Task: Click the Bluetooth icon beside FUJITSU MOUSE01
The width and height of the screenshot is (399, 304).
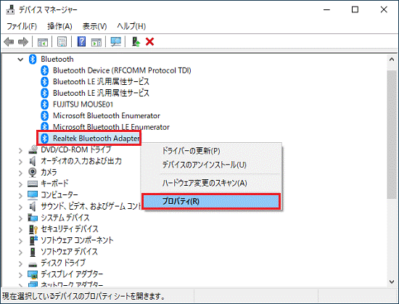Action: [x=45, y=104]
